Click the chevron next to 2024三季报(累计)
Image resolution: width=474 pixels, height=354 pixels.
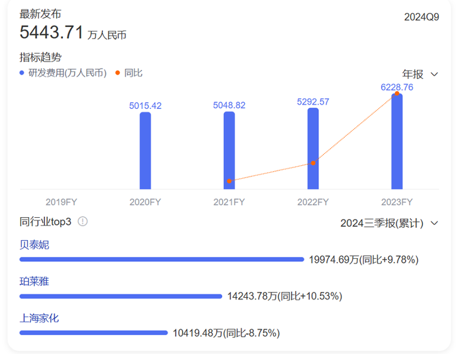pos(434,223)
